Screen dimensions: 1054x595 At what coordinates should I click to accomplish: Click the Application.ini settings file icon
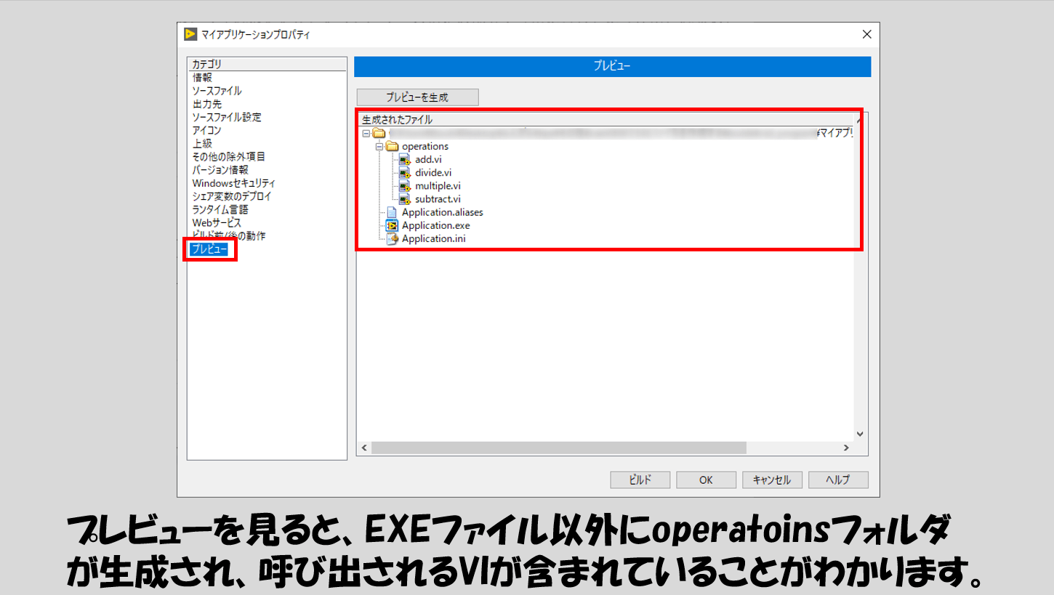pyautogui.click(x=393, y=238)
